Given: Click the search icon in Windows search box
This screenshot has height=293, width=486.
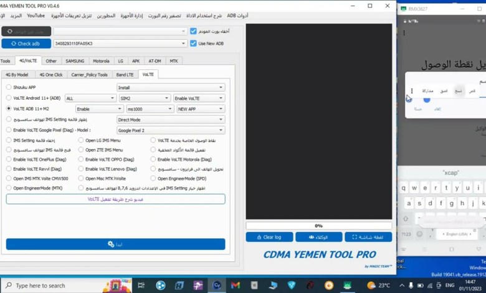Looking at the screenshot, I should coord(8,286).
